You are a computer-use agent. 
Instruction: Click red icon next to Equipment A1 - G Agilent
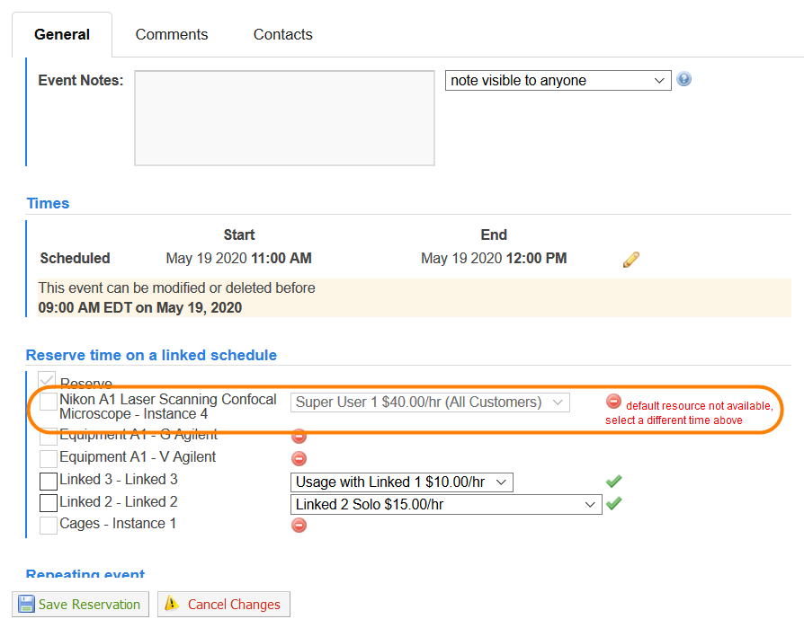(x=299, y=436)
